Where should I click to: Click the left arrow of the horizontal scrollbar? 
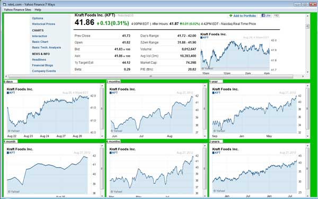click(6, 76)
